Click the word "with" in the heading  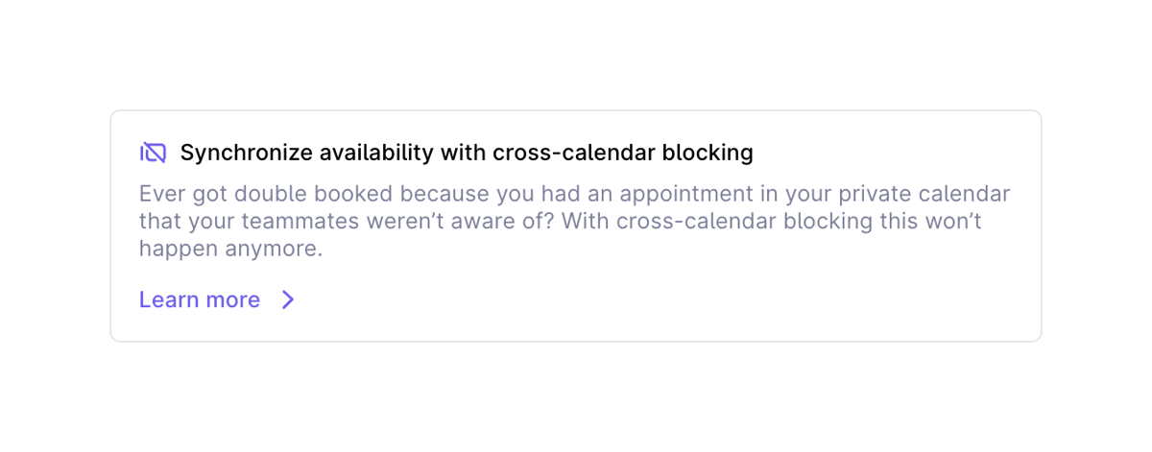click(x=463, y=153)
